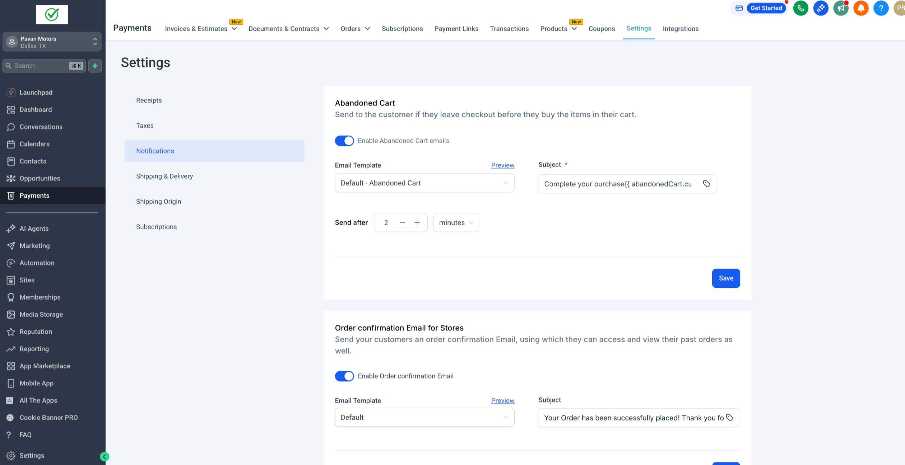Switch to the Coupons tab

tap(602, 29)
